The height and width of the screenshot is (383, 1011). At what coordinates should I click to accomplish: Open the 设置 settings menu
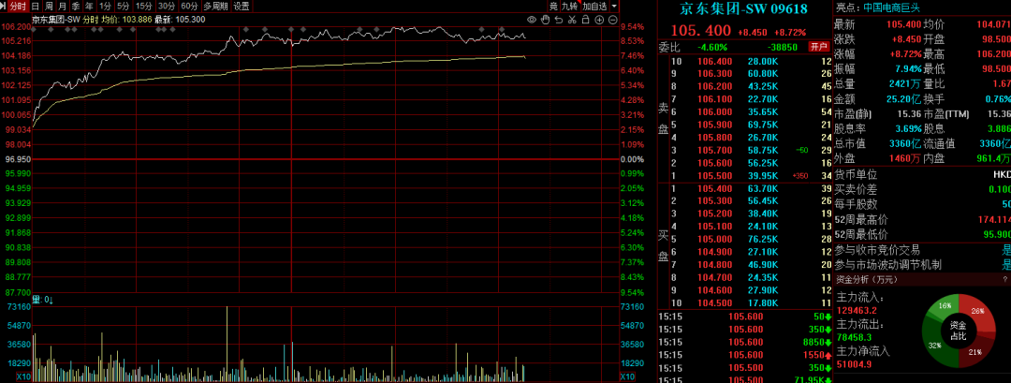pyautogui.click(x=242, y=6)
